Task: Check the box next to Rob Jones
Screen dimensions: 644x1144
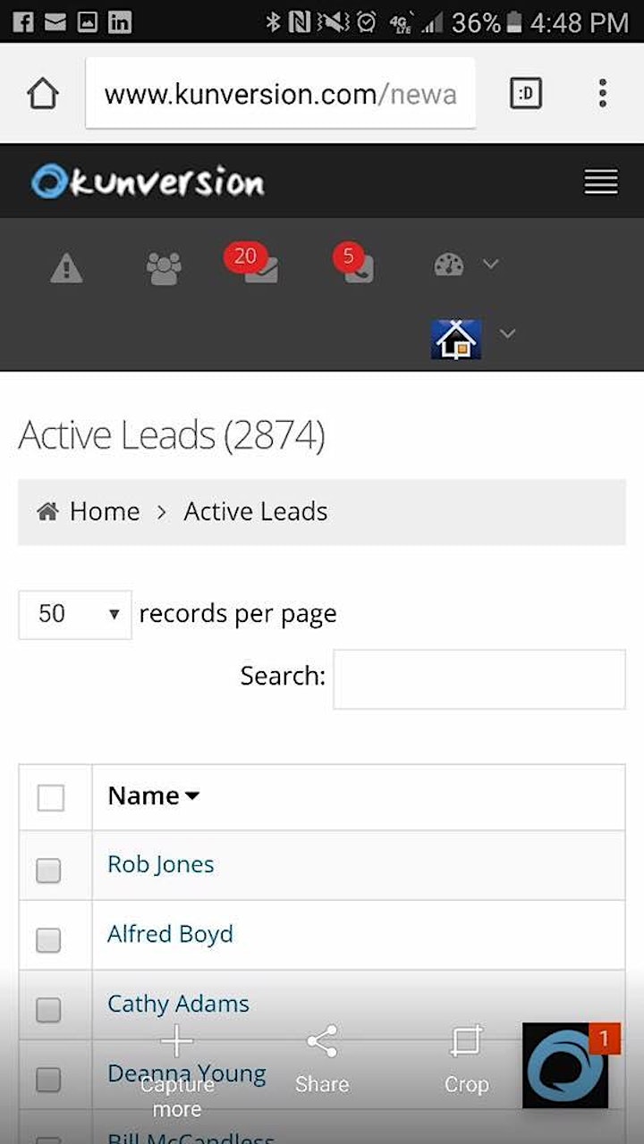Action: point(48,870)
